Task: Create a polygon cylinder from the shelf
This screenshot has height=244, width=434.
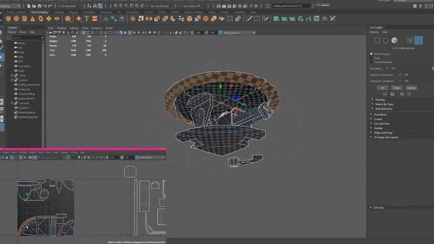Action: pos(24,18)
